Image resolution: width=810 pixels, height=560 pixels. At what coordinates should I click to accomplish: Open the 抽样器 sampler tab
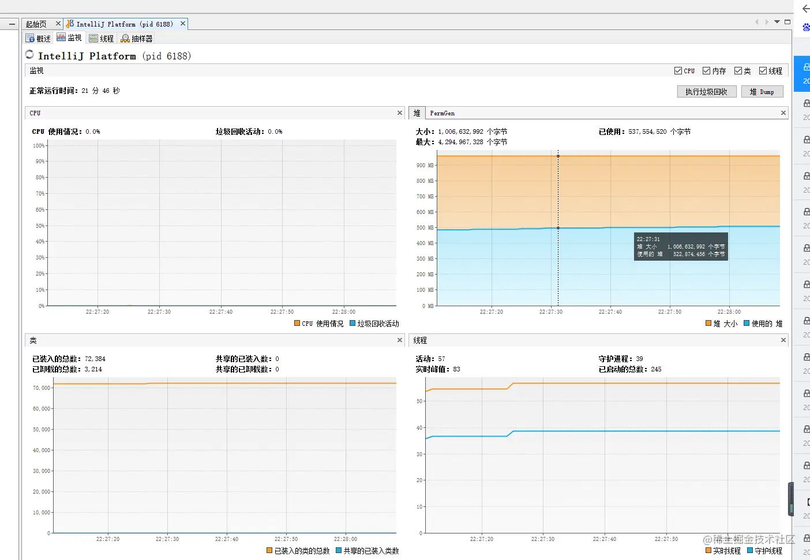[x=137, y=38]
